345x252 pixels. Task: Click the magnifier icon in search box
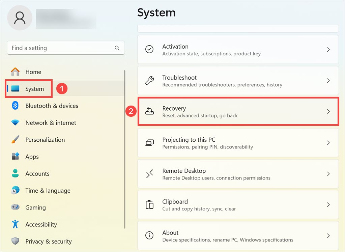tap(117, 48)
